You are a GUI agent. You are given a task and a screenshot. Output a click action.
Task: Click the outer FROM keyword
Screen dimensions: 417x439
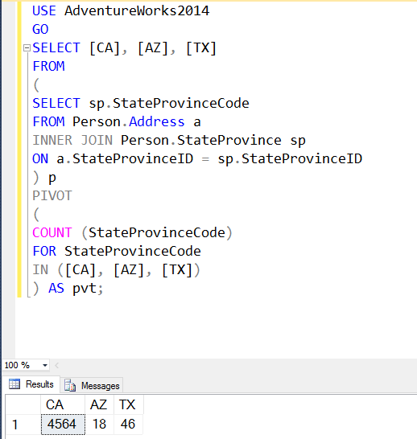(x=48, y=67)
